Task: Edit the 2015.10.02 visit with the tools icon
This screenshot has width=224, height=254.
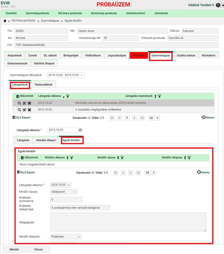Action: (x=24, y=110)
